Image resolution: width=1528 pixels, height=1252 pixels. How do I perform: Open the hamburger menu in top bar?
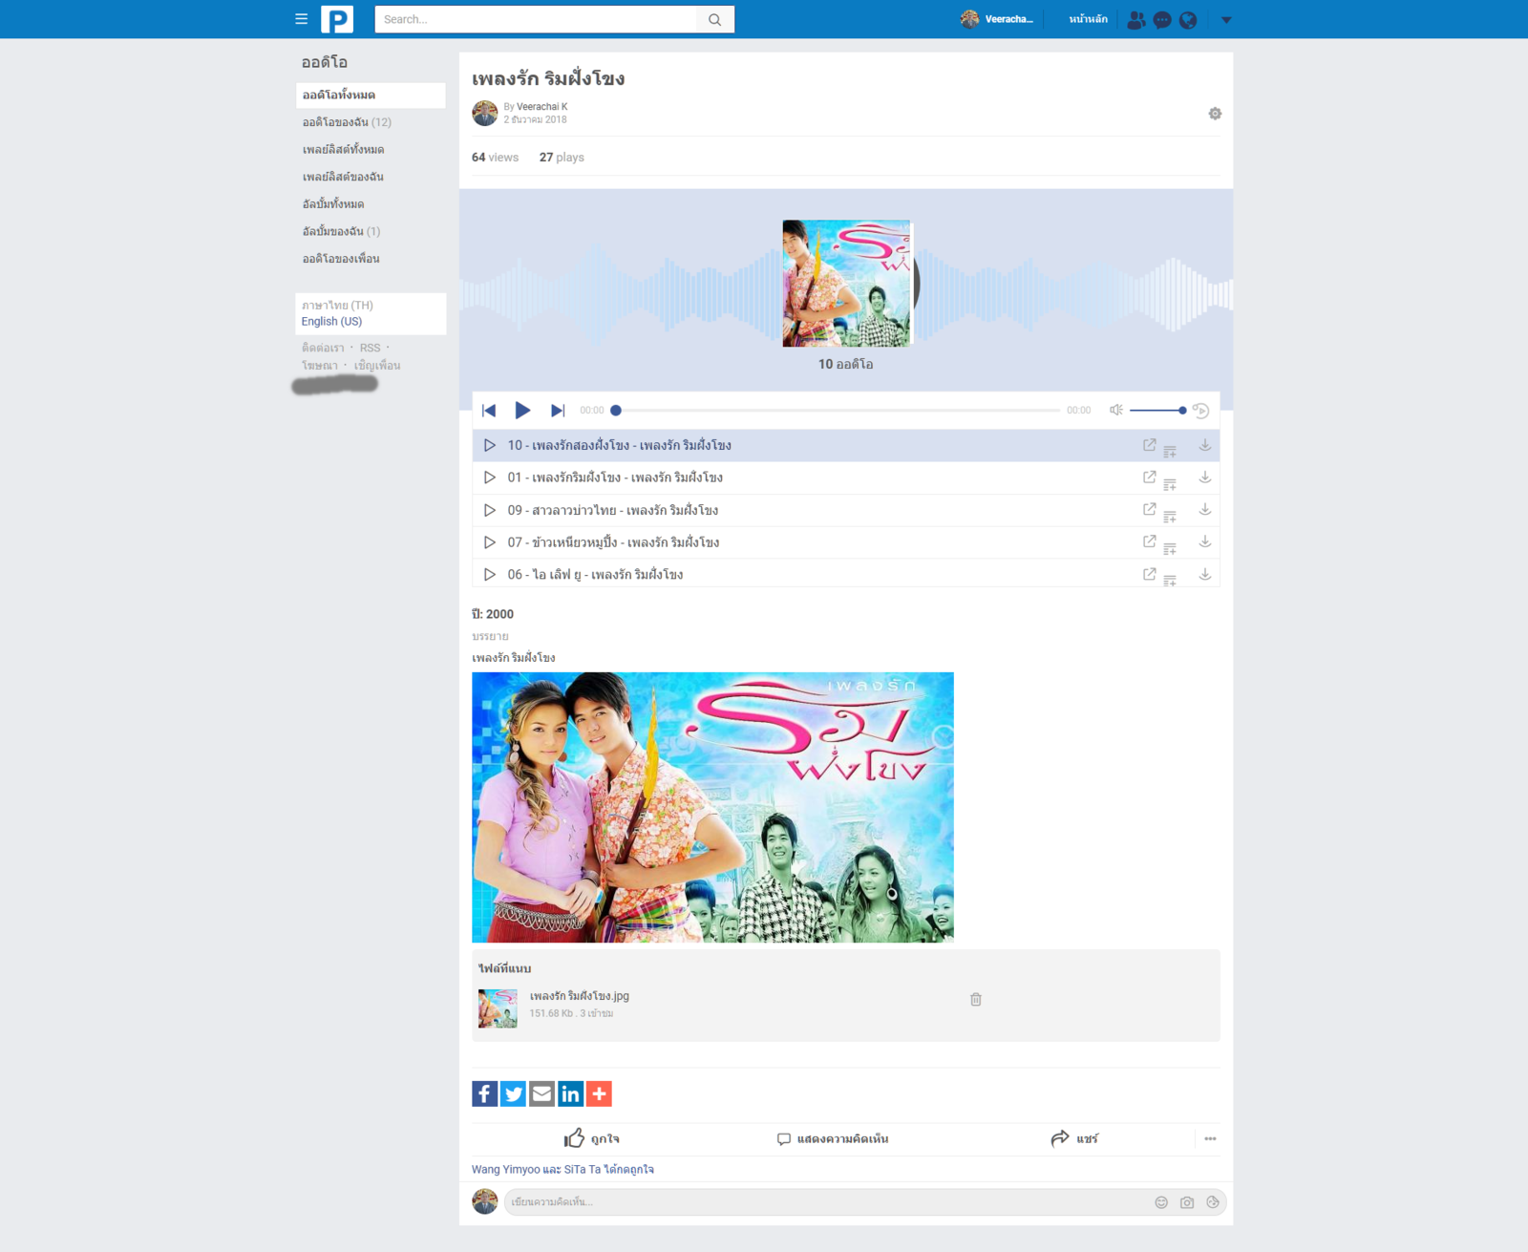point(301,19)
